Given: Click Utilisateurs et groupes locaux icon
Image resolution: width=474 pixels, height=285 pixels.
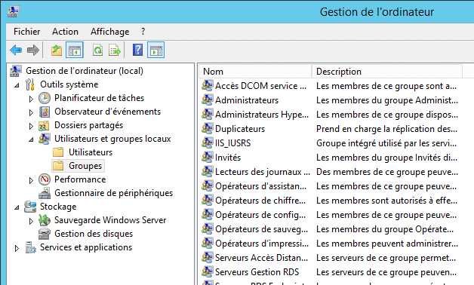Looking at the screenshot, I should pyautogui.click(x=44, y=139).
